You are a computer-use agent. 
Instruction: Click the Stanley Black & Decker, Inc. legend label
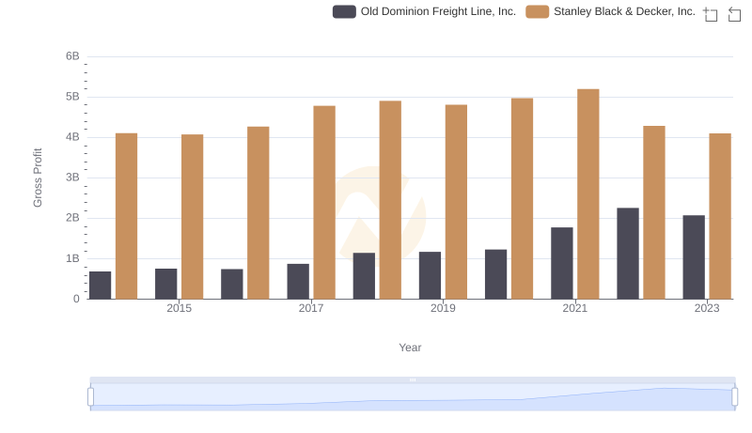click(624, 11)
